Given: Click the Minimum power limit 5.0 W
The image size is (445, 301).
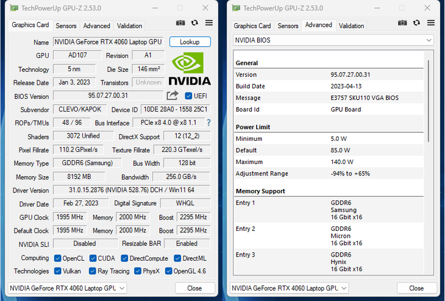Looking at the screenshot, I should pyautogui.click(x=338, y=139).
